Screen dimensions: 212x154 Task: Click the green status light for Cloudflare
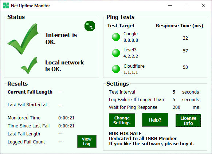click(116, 69)
